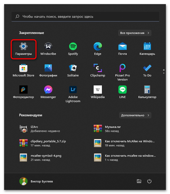The width and height of the screenshot is (170, 194).
Task: Open the Clipchamp video editor
Action: point(98,71)
